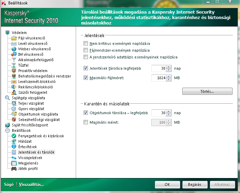Click the Objektumok tárolása days input field
The image size is (240, 193).
159,113
